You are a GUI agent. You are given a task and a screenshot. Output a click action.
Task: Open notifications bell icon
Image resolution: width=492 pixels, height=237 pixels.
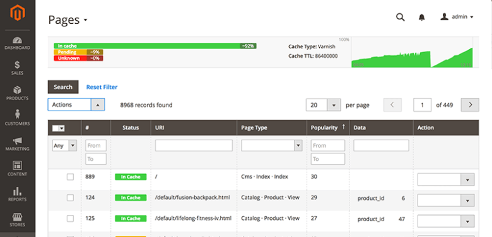(422, 17)
